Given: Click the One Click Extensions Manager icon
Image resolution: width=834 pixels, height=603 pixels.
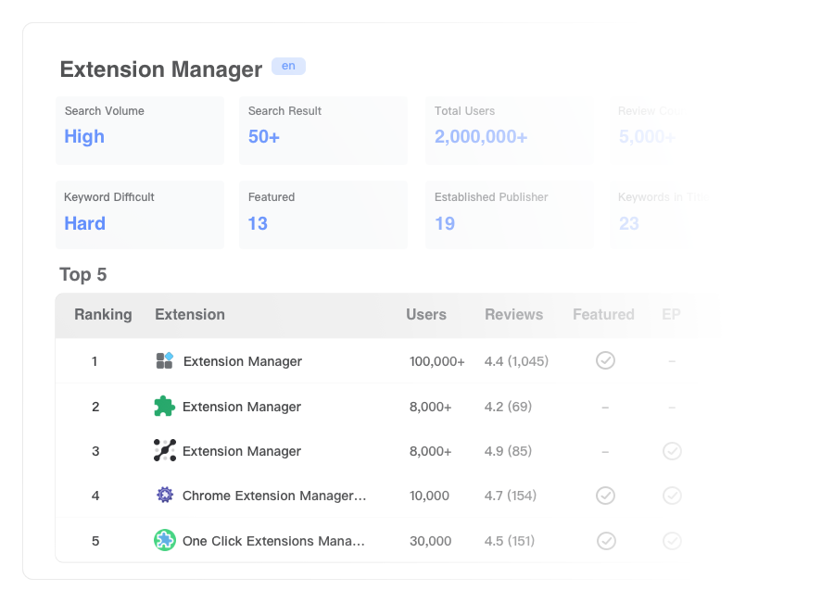Looking at the screenshot, I should (164, 540).
